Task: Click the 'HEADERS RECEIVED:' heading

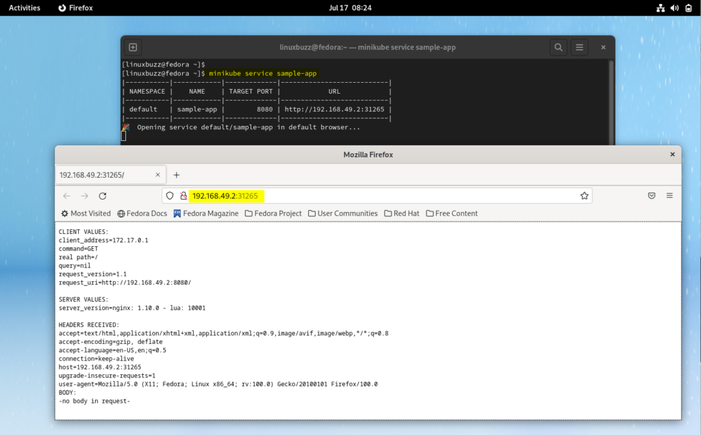Action: click(x=89, y=325)
